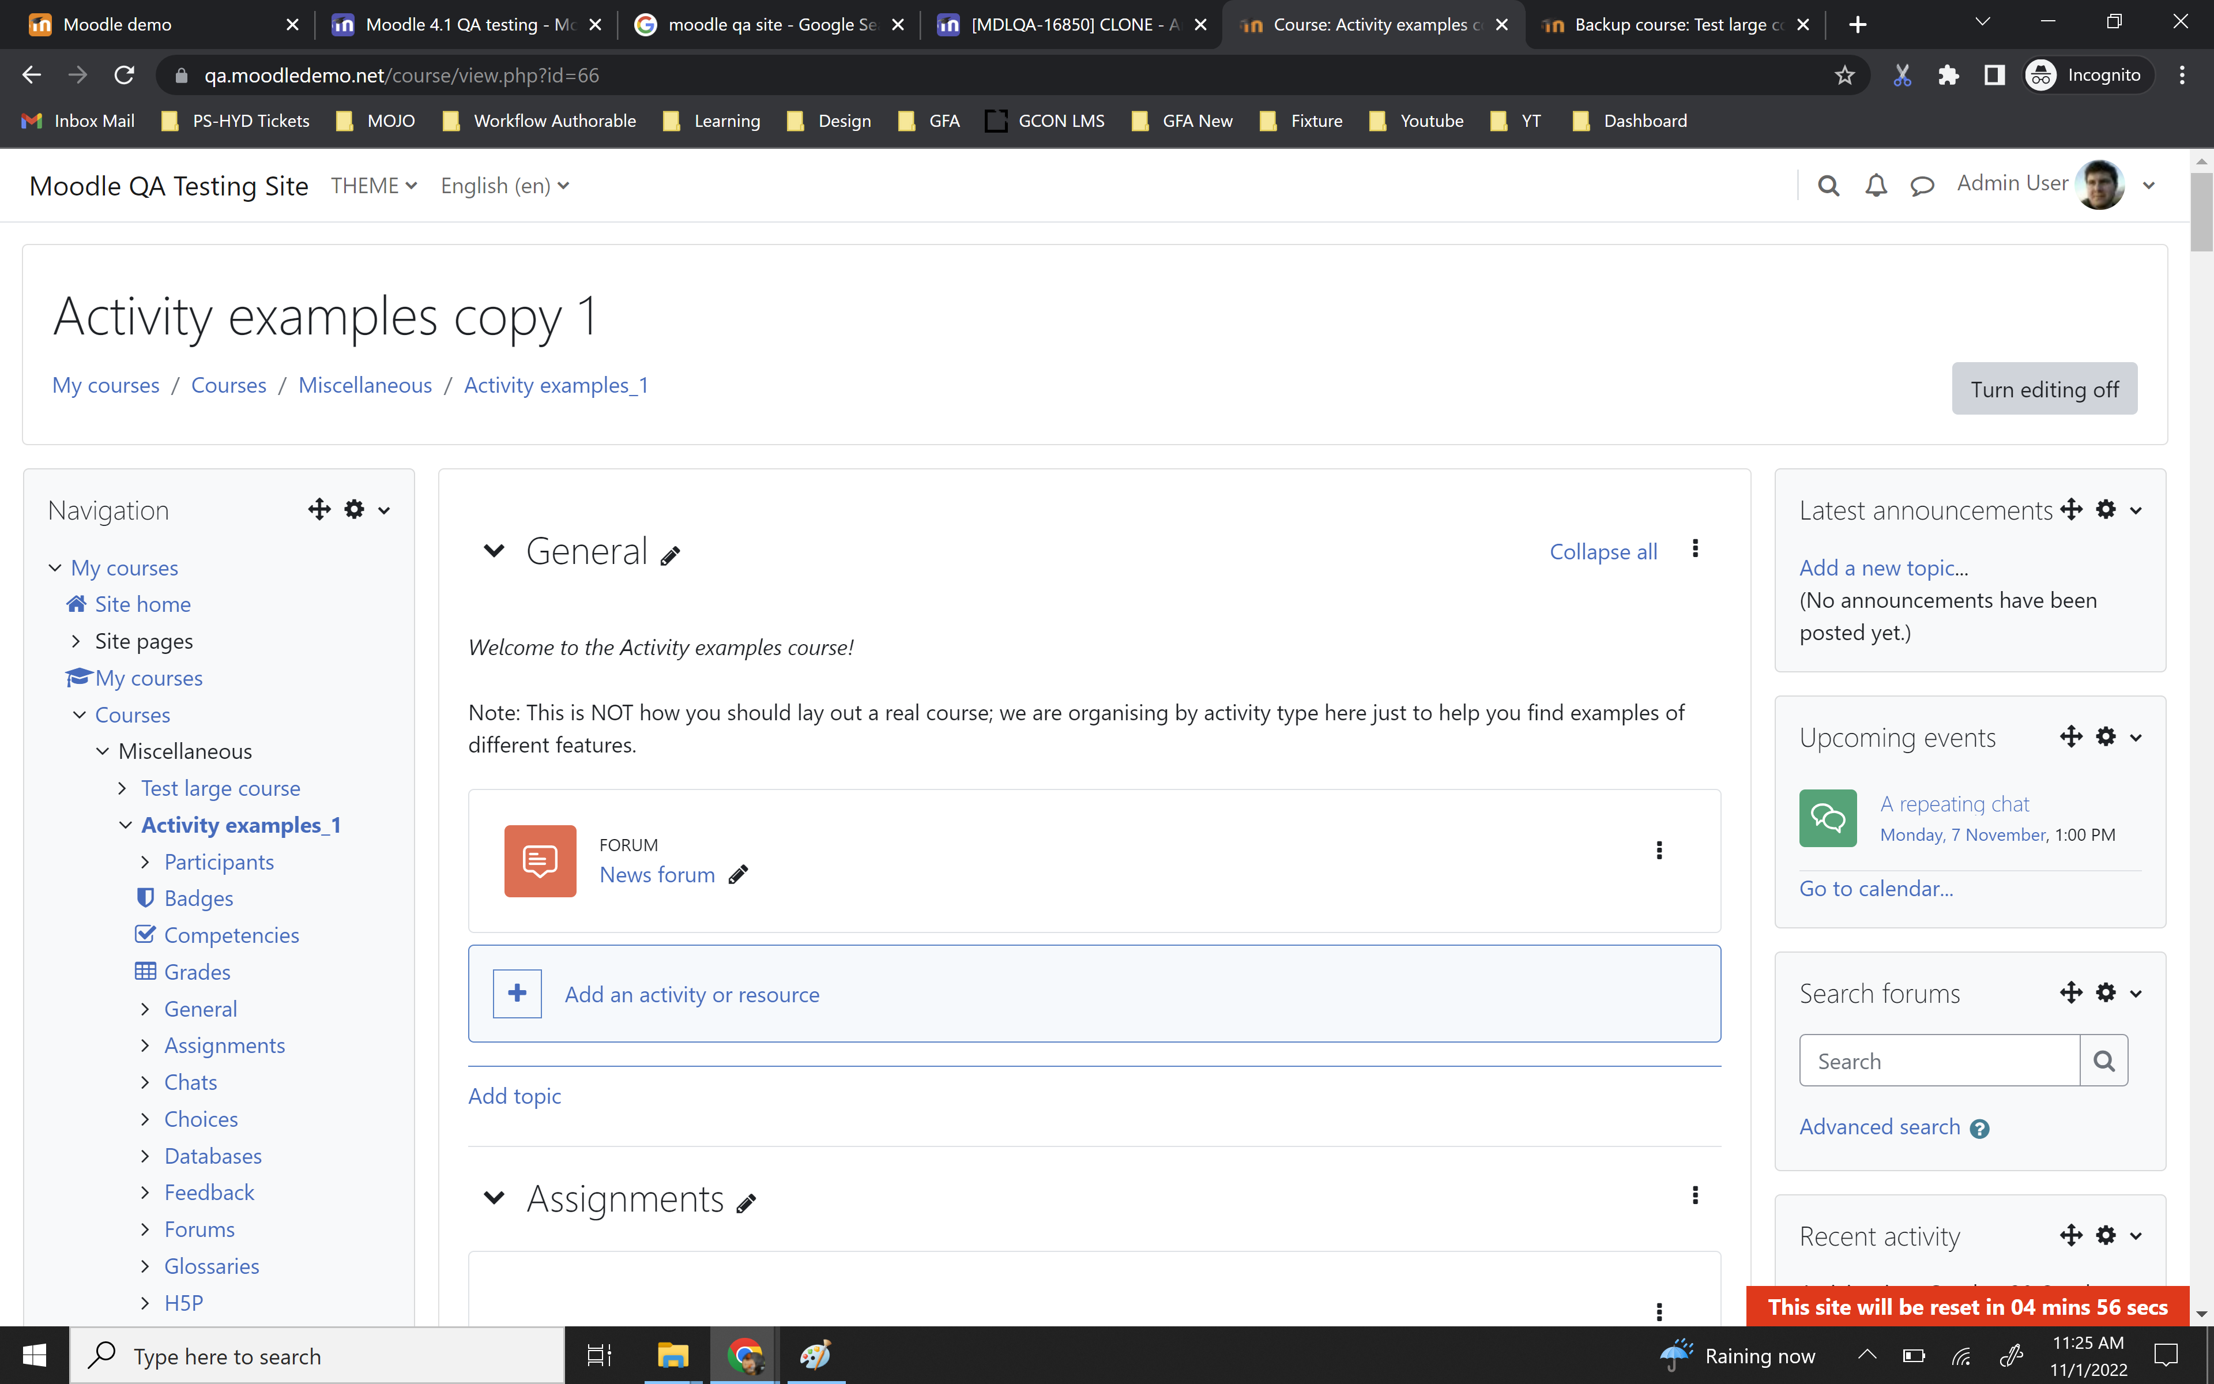Open File Explorer from taskbar
This screenshot has width=2214, height=1384.
point(672,1355)
